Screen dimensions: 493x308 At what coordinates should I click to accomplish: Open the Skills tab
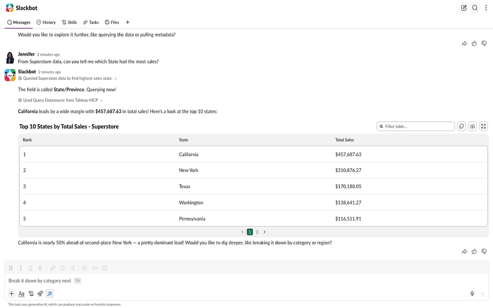69,22
